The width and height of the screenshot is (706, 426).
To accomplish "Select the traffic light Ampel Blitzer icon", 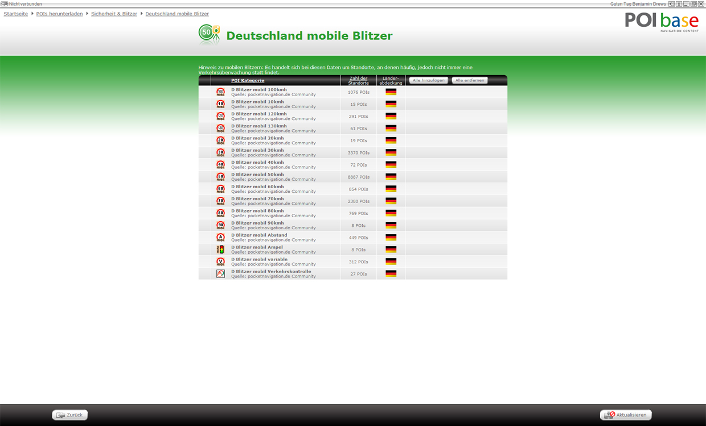I will click(x=220, y=250).
